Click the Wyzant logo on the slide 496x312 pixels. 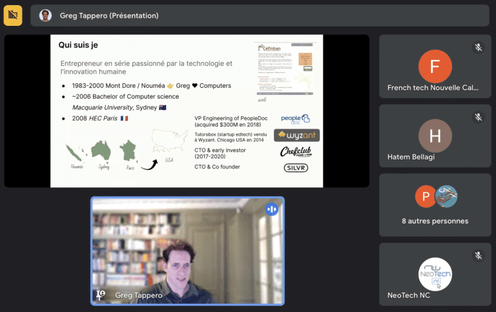pyautogui.click(x=296, y=135)
